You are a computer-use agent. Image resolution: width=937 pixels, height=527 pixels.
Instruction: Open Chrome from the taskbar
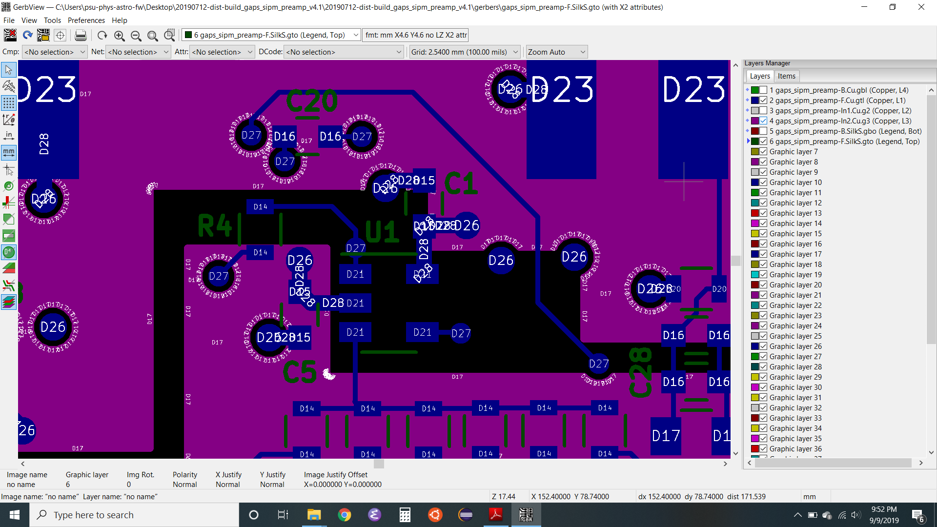[x=345, y=515]
